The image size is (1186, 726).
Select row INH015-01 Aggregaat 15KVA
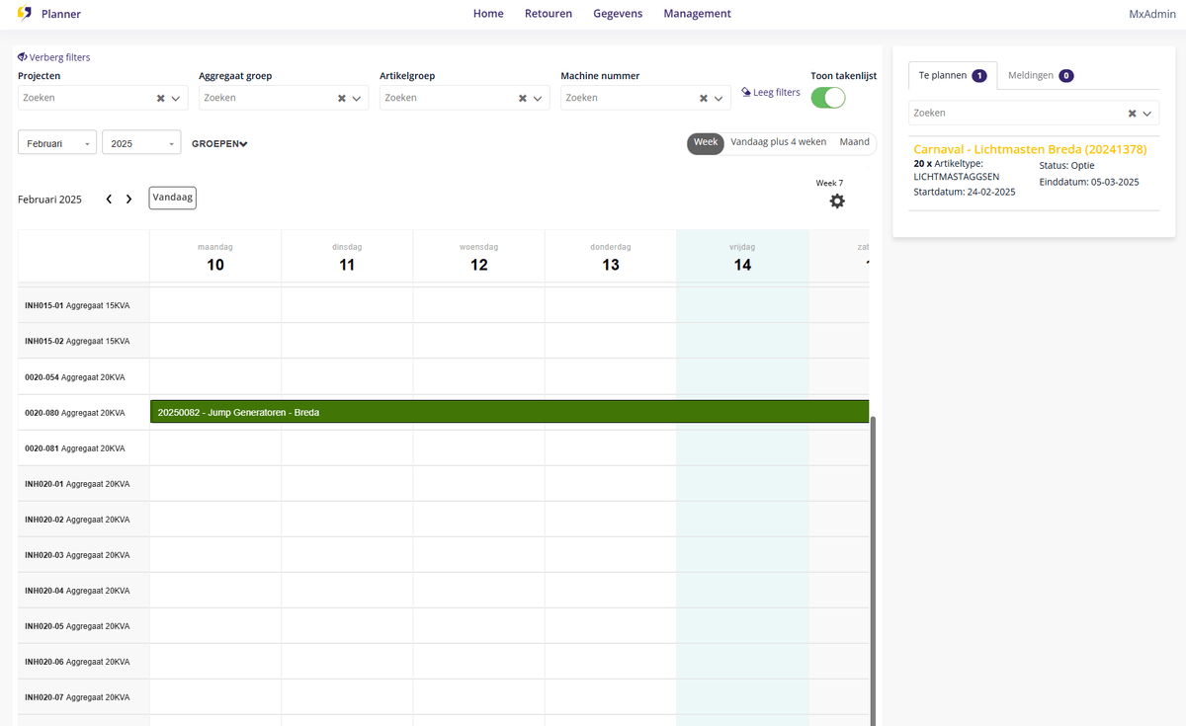pos(83,305)
